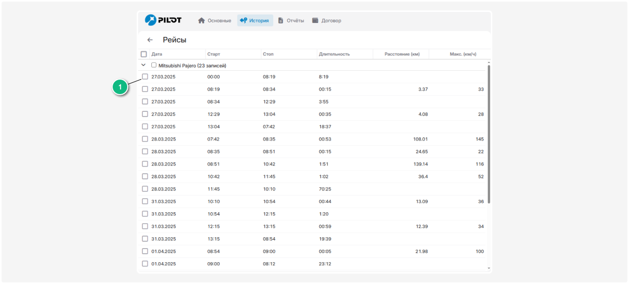
Task: Select the 27.03.2025 00:00 trip checkbox
Action: point(145,77)
